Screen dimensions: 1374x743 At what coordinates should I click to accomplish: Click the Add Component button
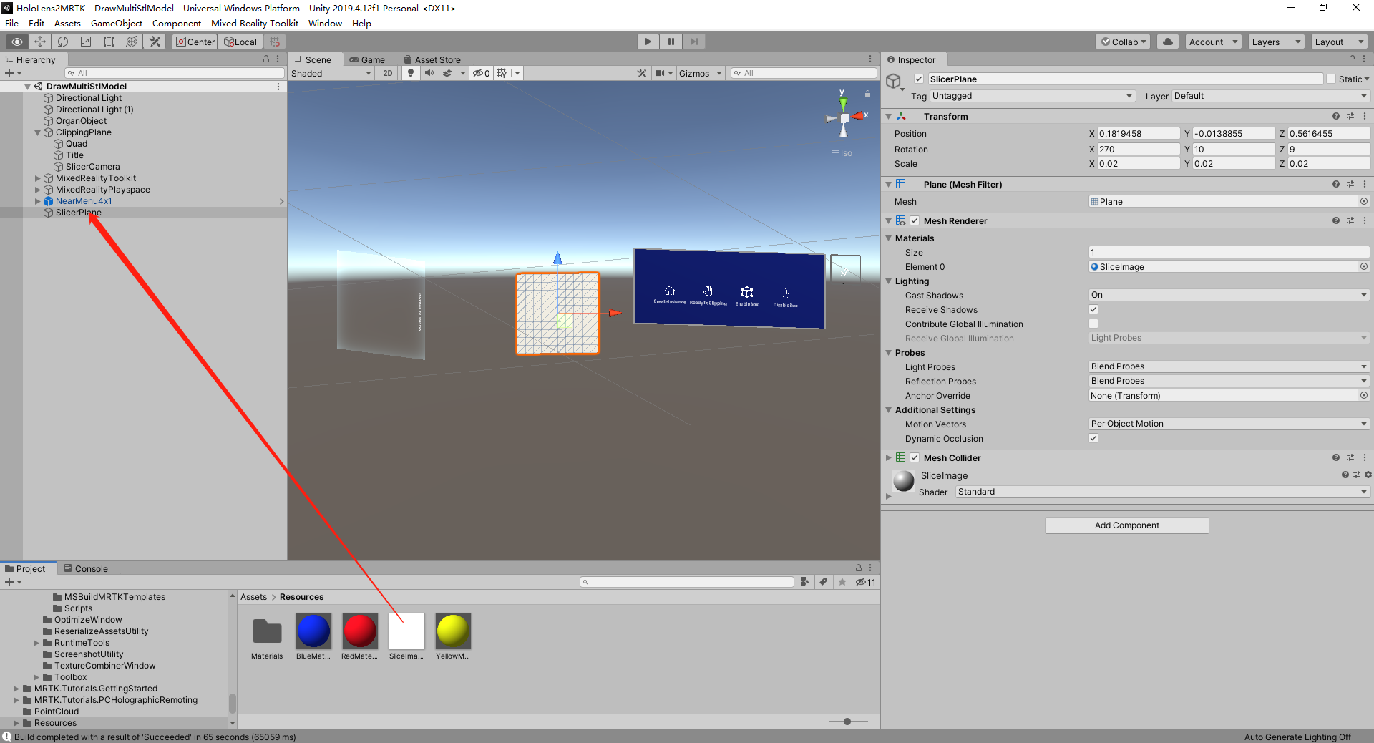[x=1126, y=525]
